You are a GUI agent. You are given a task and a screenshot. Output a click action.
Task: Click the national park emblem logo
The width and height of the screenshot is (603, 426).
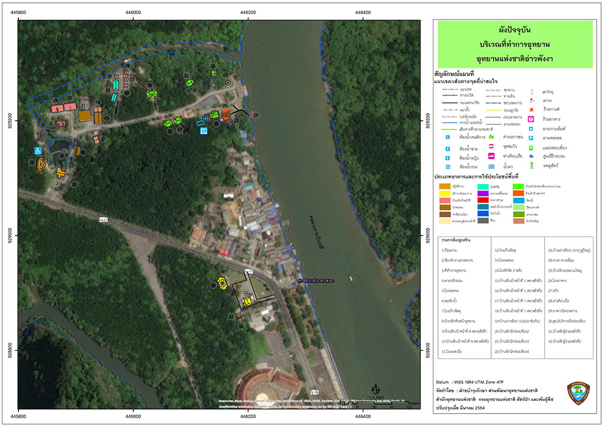point(578,393)
